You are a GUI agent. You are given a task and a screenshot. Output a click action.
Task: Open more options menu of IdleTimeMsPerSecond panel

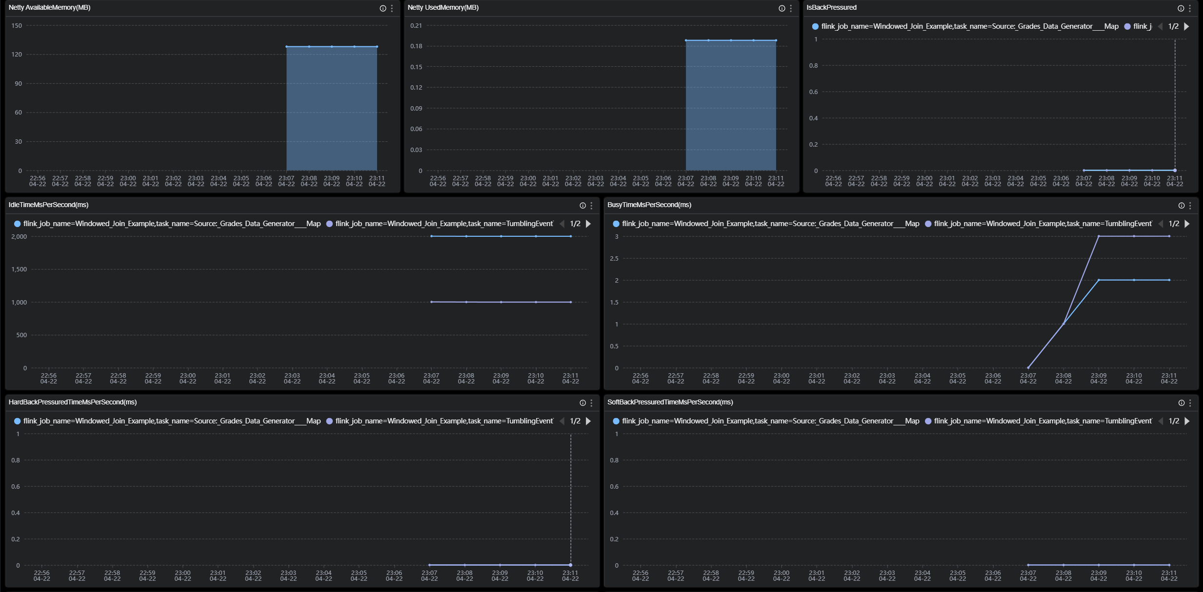point(591,206)
